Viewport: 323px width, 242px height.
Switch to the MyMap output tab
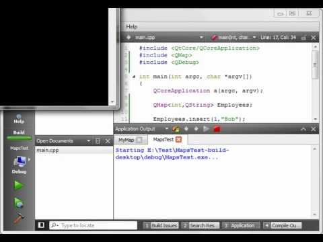[x=127, y=140]
